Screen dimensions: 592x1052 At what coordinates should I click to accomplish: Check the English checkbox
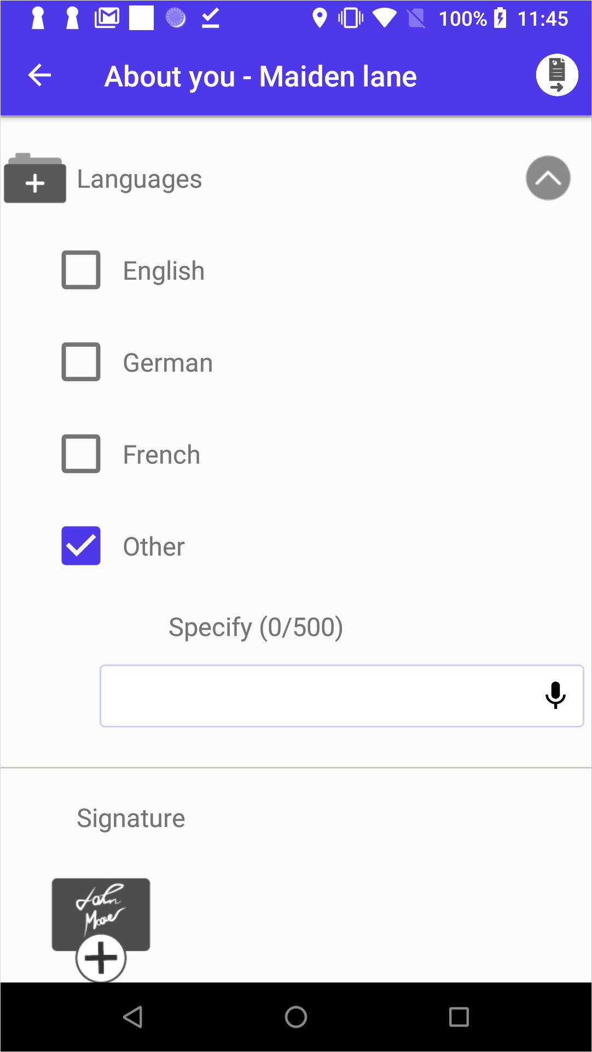click(x=81, y=270)
